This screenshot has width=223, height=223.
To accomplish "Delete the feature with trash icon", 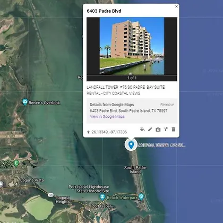I will [174, 129].
